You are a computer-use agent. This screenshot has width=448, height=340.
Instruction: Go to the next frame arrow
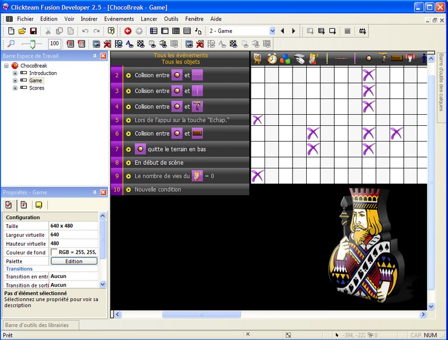(x=294, y=31)
